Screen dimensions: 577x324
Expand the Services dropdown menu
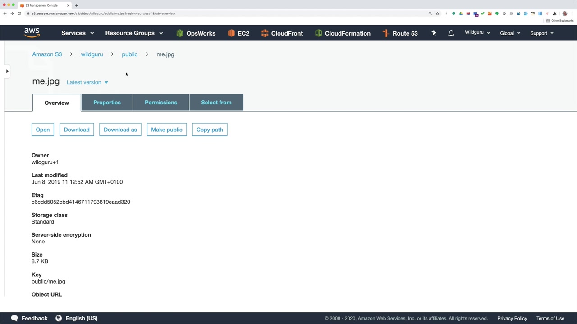click(x=78, y=33)
